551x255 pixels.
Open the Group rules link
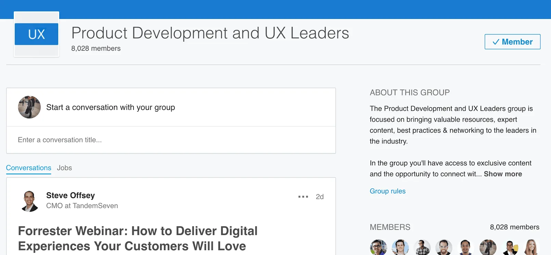(387, 191)
